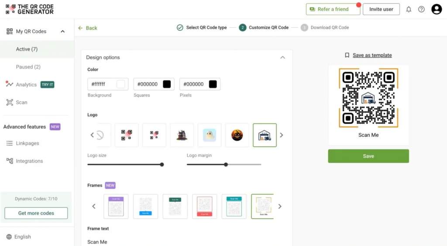Image resolution: width=447 pixels, height=246 pixels.
Task: Open the Squares color swatch
Action: pyautogui.click(x=167, y=84)
